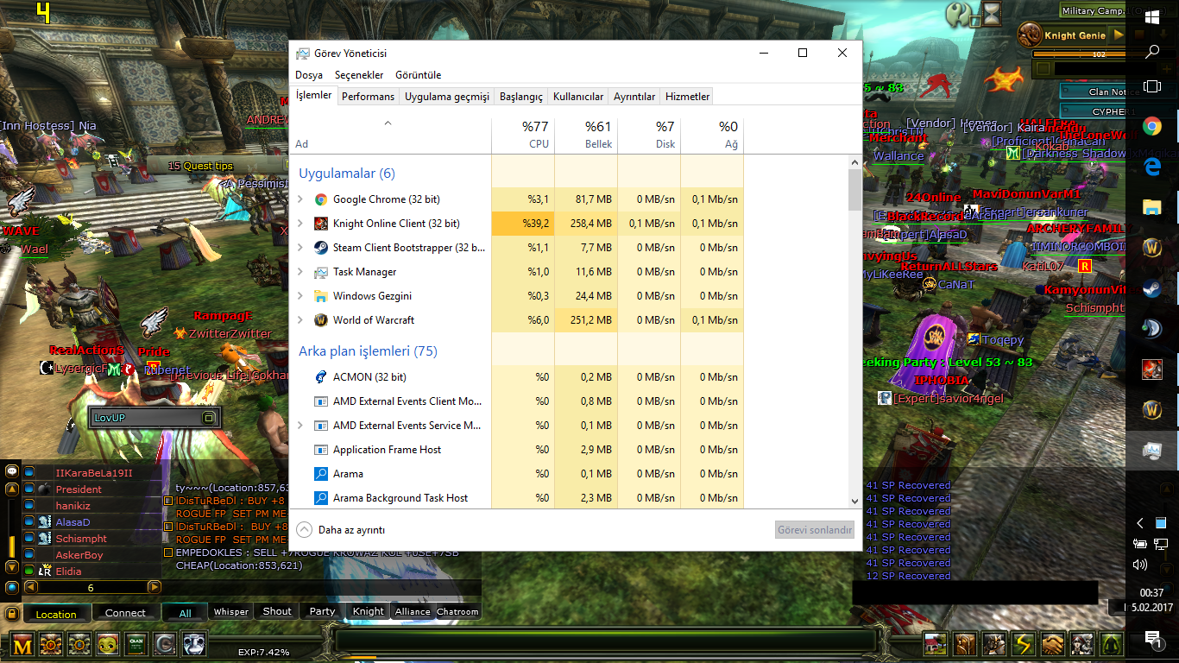Click the yellow M menu icon in the game bar
The height and width of the screenshot is (663, 1179).
click(23, 643)
